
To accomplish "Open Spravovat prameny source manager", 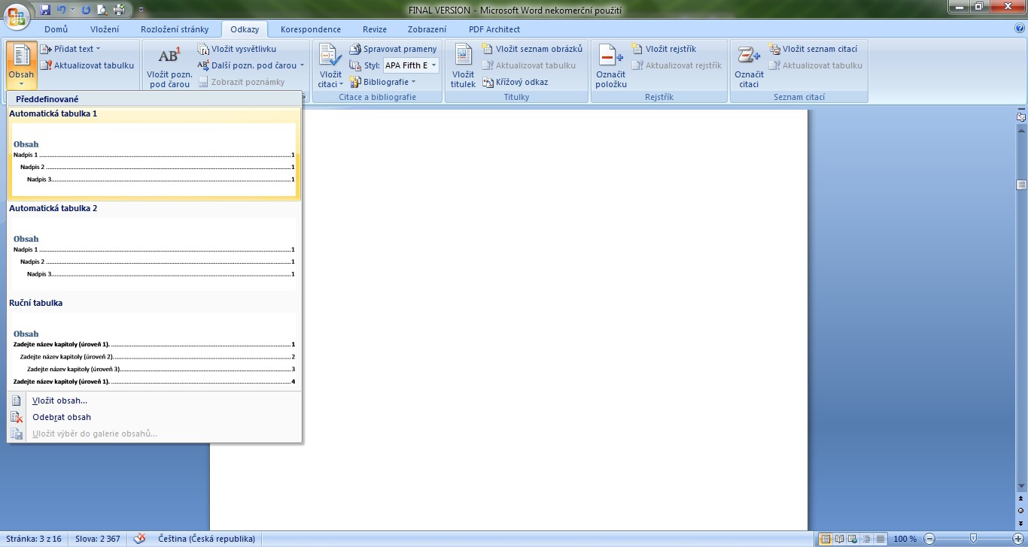I will pos(393,49).
